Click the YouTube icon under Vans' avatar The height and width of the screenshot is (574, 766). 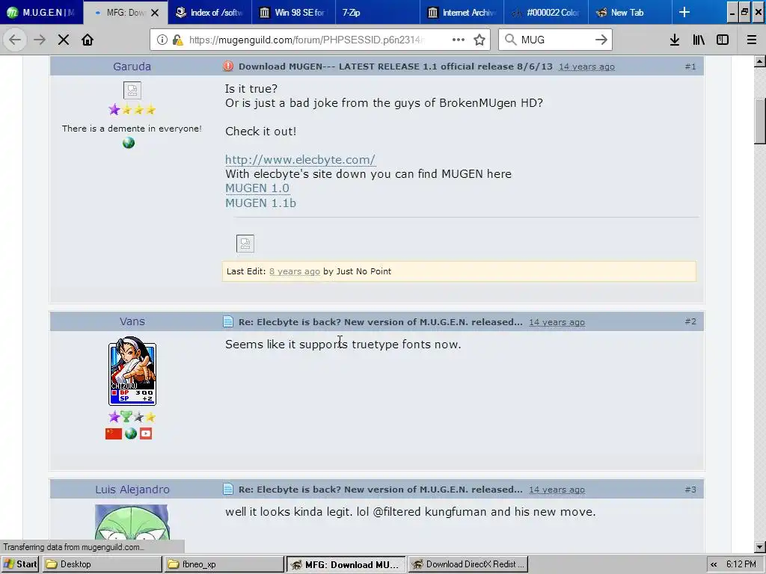point(146,433)
